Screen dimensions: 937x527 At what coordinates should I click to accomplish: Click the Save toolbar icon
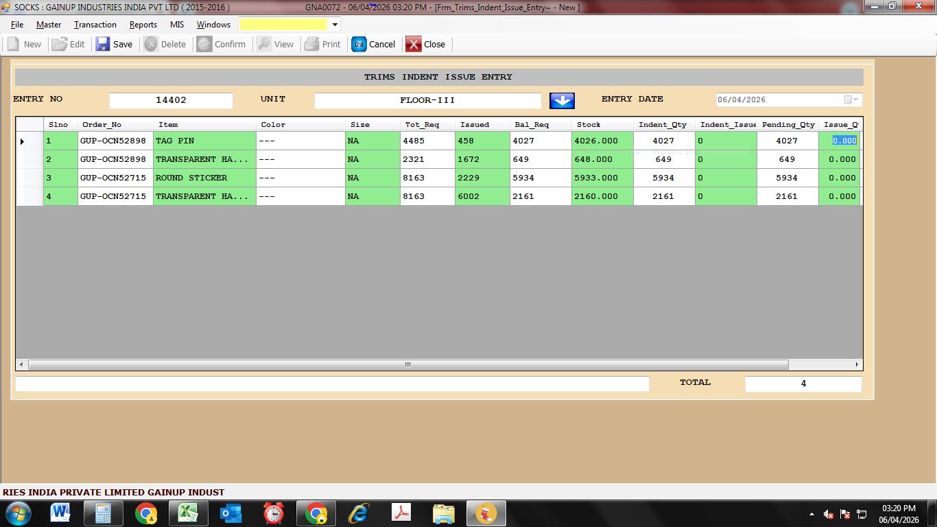pos(103,44)
